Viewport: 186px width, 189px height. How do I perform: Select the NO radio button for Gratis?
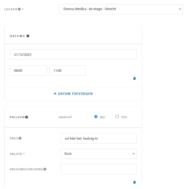coord(96,117)
